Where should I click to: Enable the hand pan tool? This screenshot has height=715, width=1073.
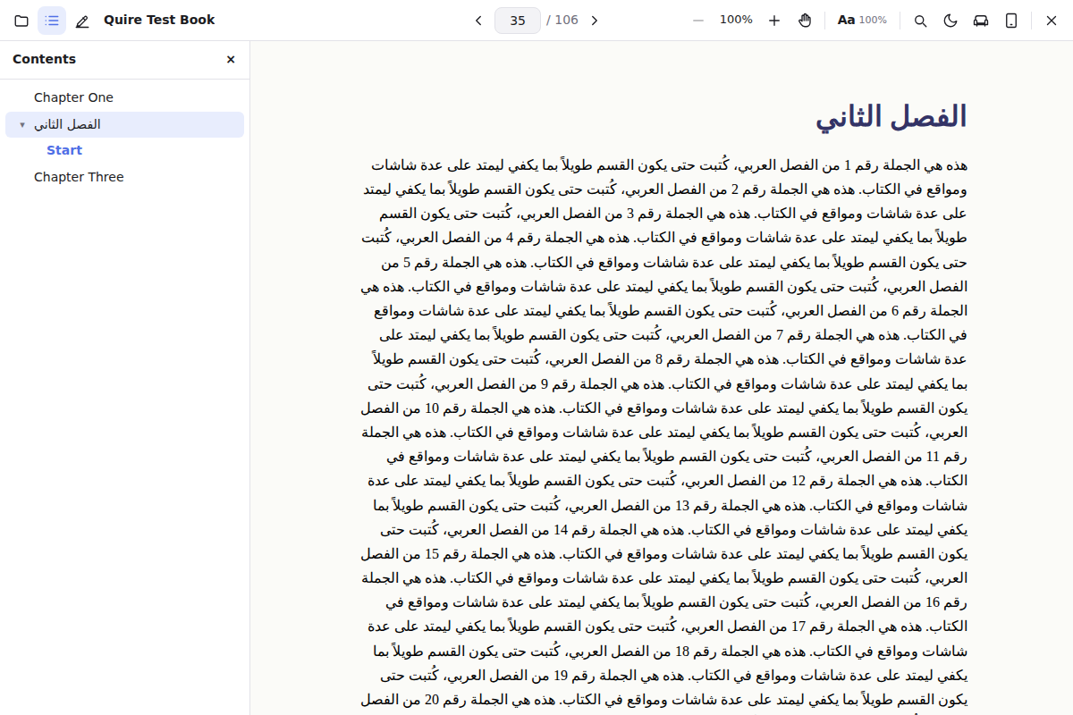805,21
